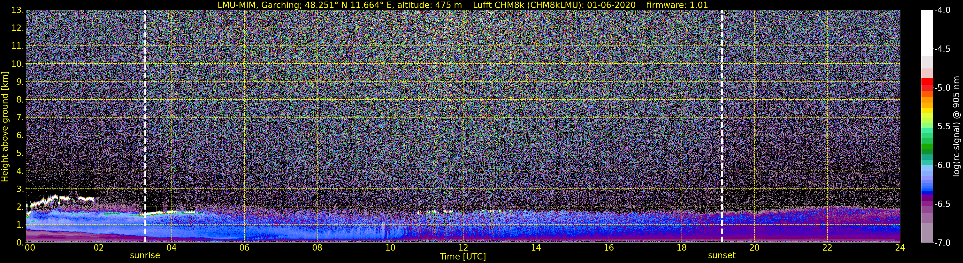Click the dashed white sunset line
The width and height of the screenshot is (963, 263).
[x=722, y=126]
